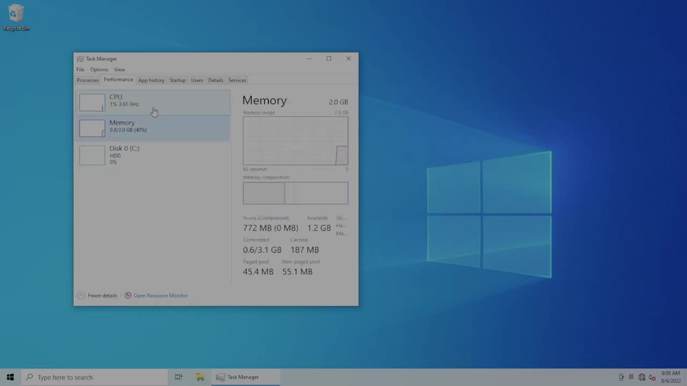Click the Resource Monitor gauge icon
The width and height of the screenshot is (687, 386).
[x=128, y=295]
